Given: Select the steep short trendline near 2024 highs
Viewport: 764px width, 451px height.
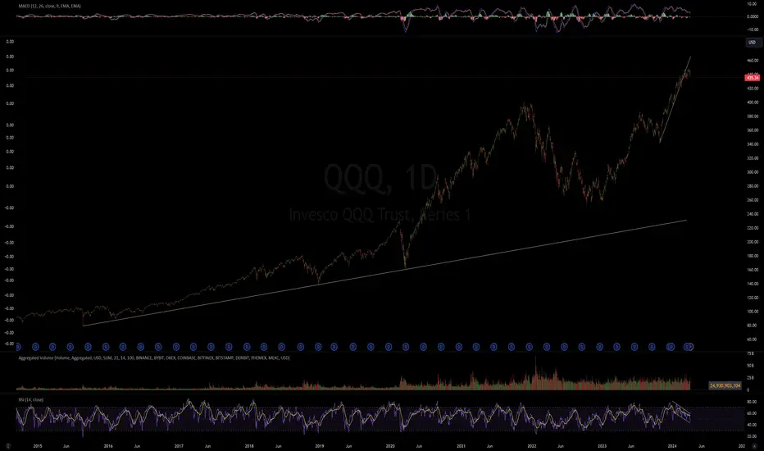Looking at the screenshot, I should [x=675, y=99].
